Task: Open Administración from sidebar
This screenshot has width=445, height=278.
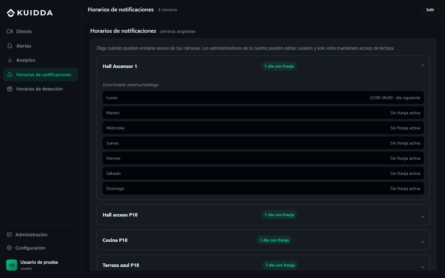Action: 40,235
